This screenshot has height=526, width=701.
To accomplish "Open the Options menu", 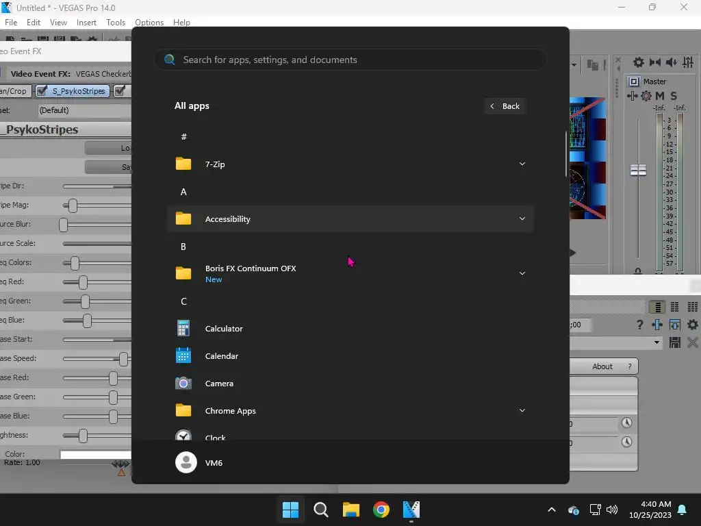I will coord(149,23).
